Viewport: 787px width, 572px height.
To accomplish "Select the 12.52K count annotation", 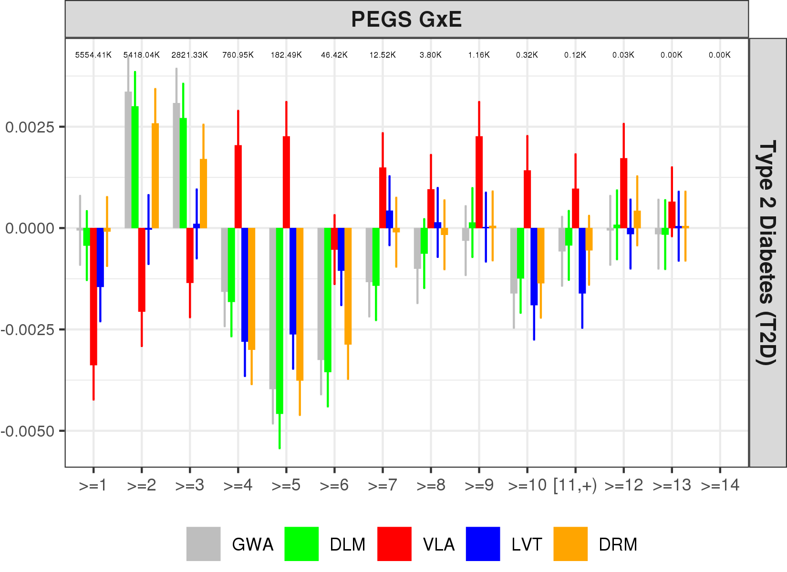I will (x=383, y=55).
